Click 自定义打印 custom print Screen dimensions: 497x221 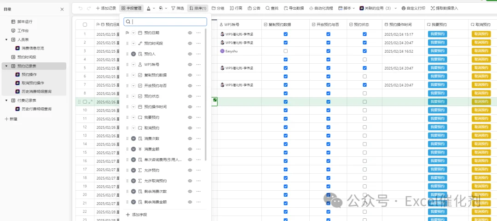click(413, 8)
